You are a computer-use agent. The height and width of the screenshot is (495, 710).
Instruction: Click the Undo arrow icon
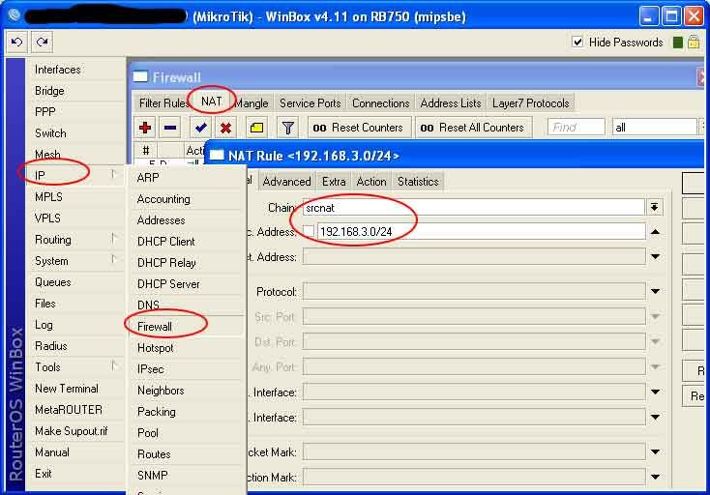click(x=16, y=43)
